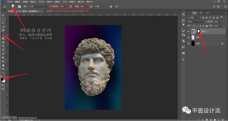This screenshot has height=121, width=228.
Task: Select the layer mask thumbnail on 图层 2
Action: (x=199, y=31)
